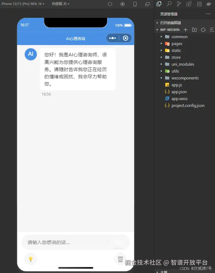Viewport: 215px width, 273px height.
Task: Open the Extensions blocks icon
Action: coord(189,4)
